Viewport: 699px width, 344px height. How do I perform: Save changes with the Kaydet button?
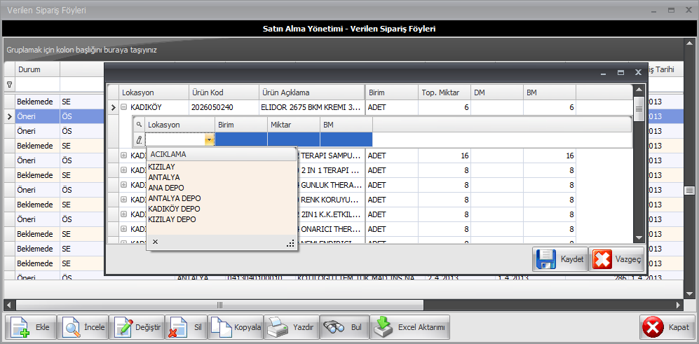pyautogui.click(x=559, y=259)
